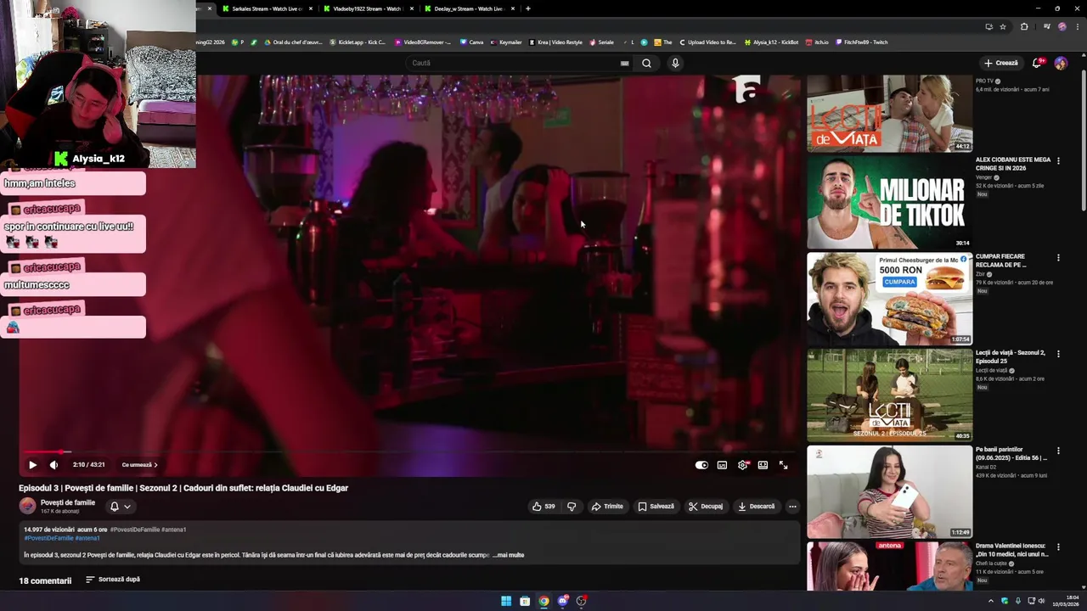Open the Povești de familie channel avatar
Screen dimensions: 1087x611
(28, 507)
